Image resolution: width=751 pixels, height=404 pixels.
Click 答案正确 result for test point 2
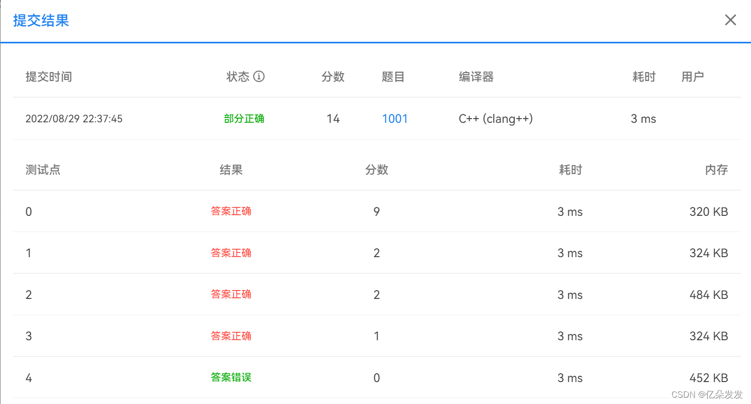(231, 294)
